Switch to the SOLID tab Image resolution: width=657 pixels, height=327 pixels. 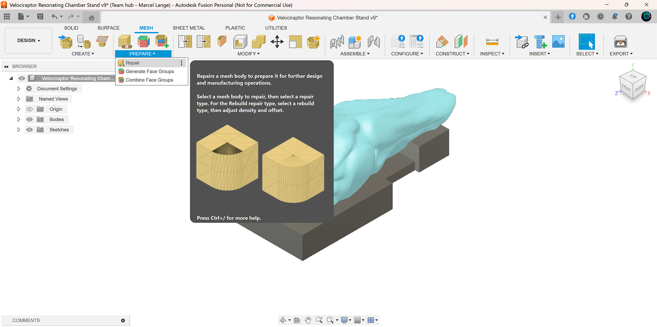tap(71, 28)
